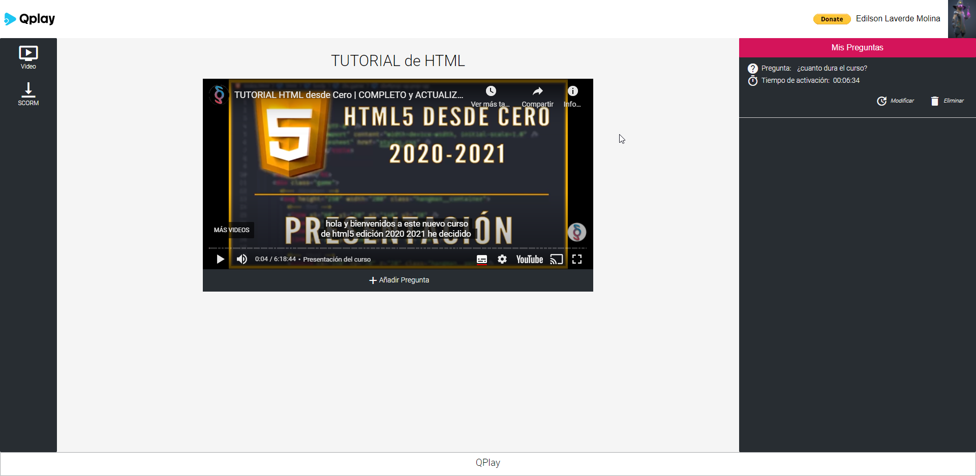The width and height of the screenshot is (976, 476).
Task: Select the Mis Preguntas panel header
Action: (x=858, y=48)
